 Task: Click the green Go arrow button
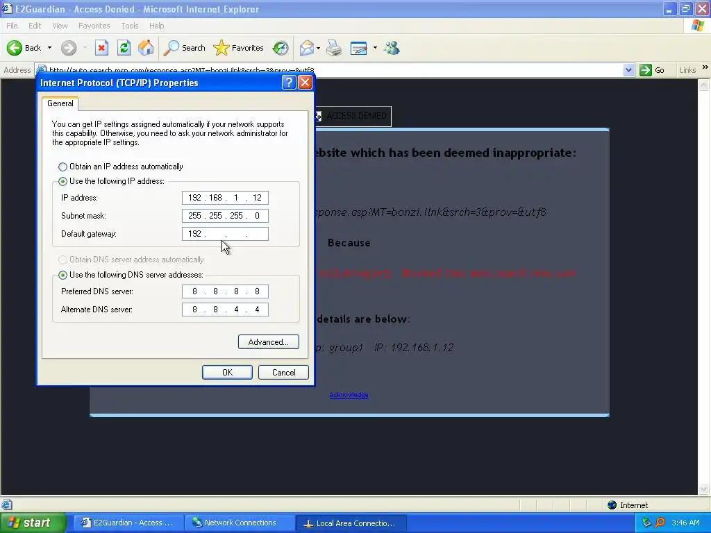[x=645, y=70]
